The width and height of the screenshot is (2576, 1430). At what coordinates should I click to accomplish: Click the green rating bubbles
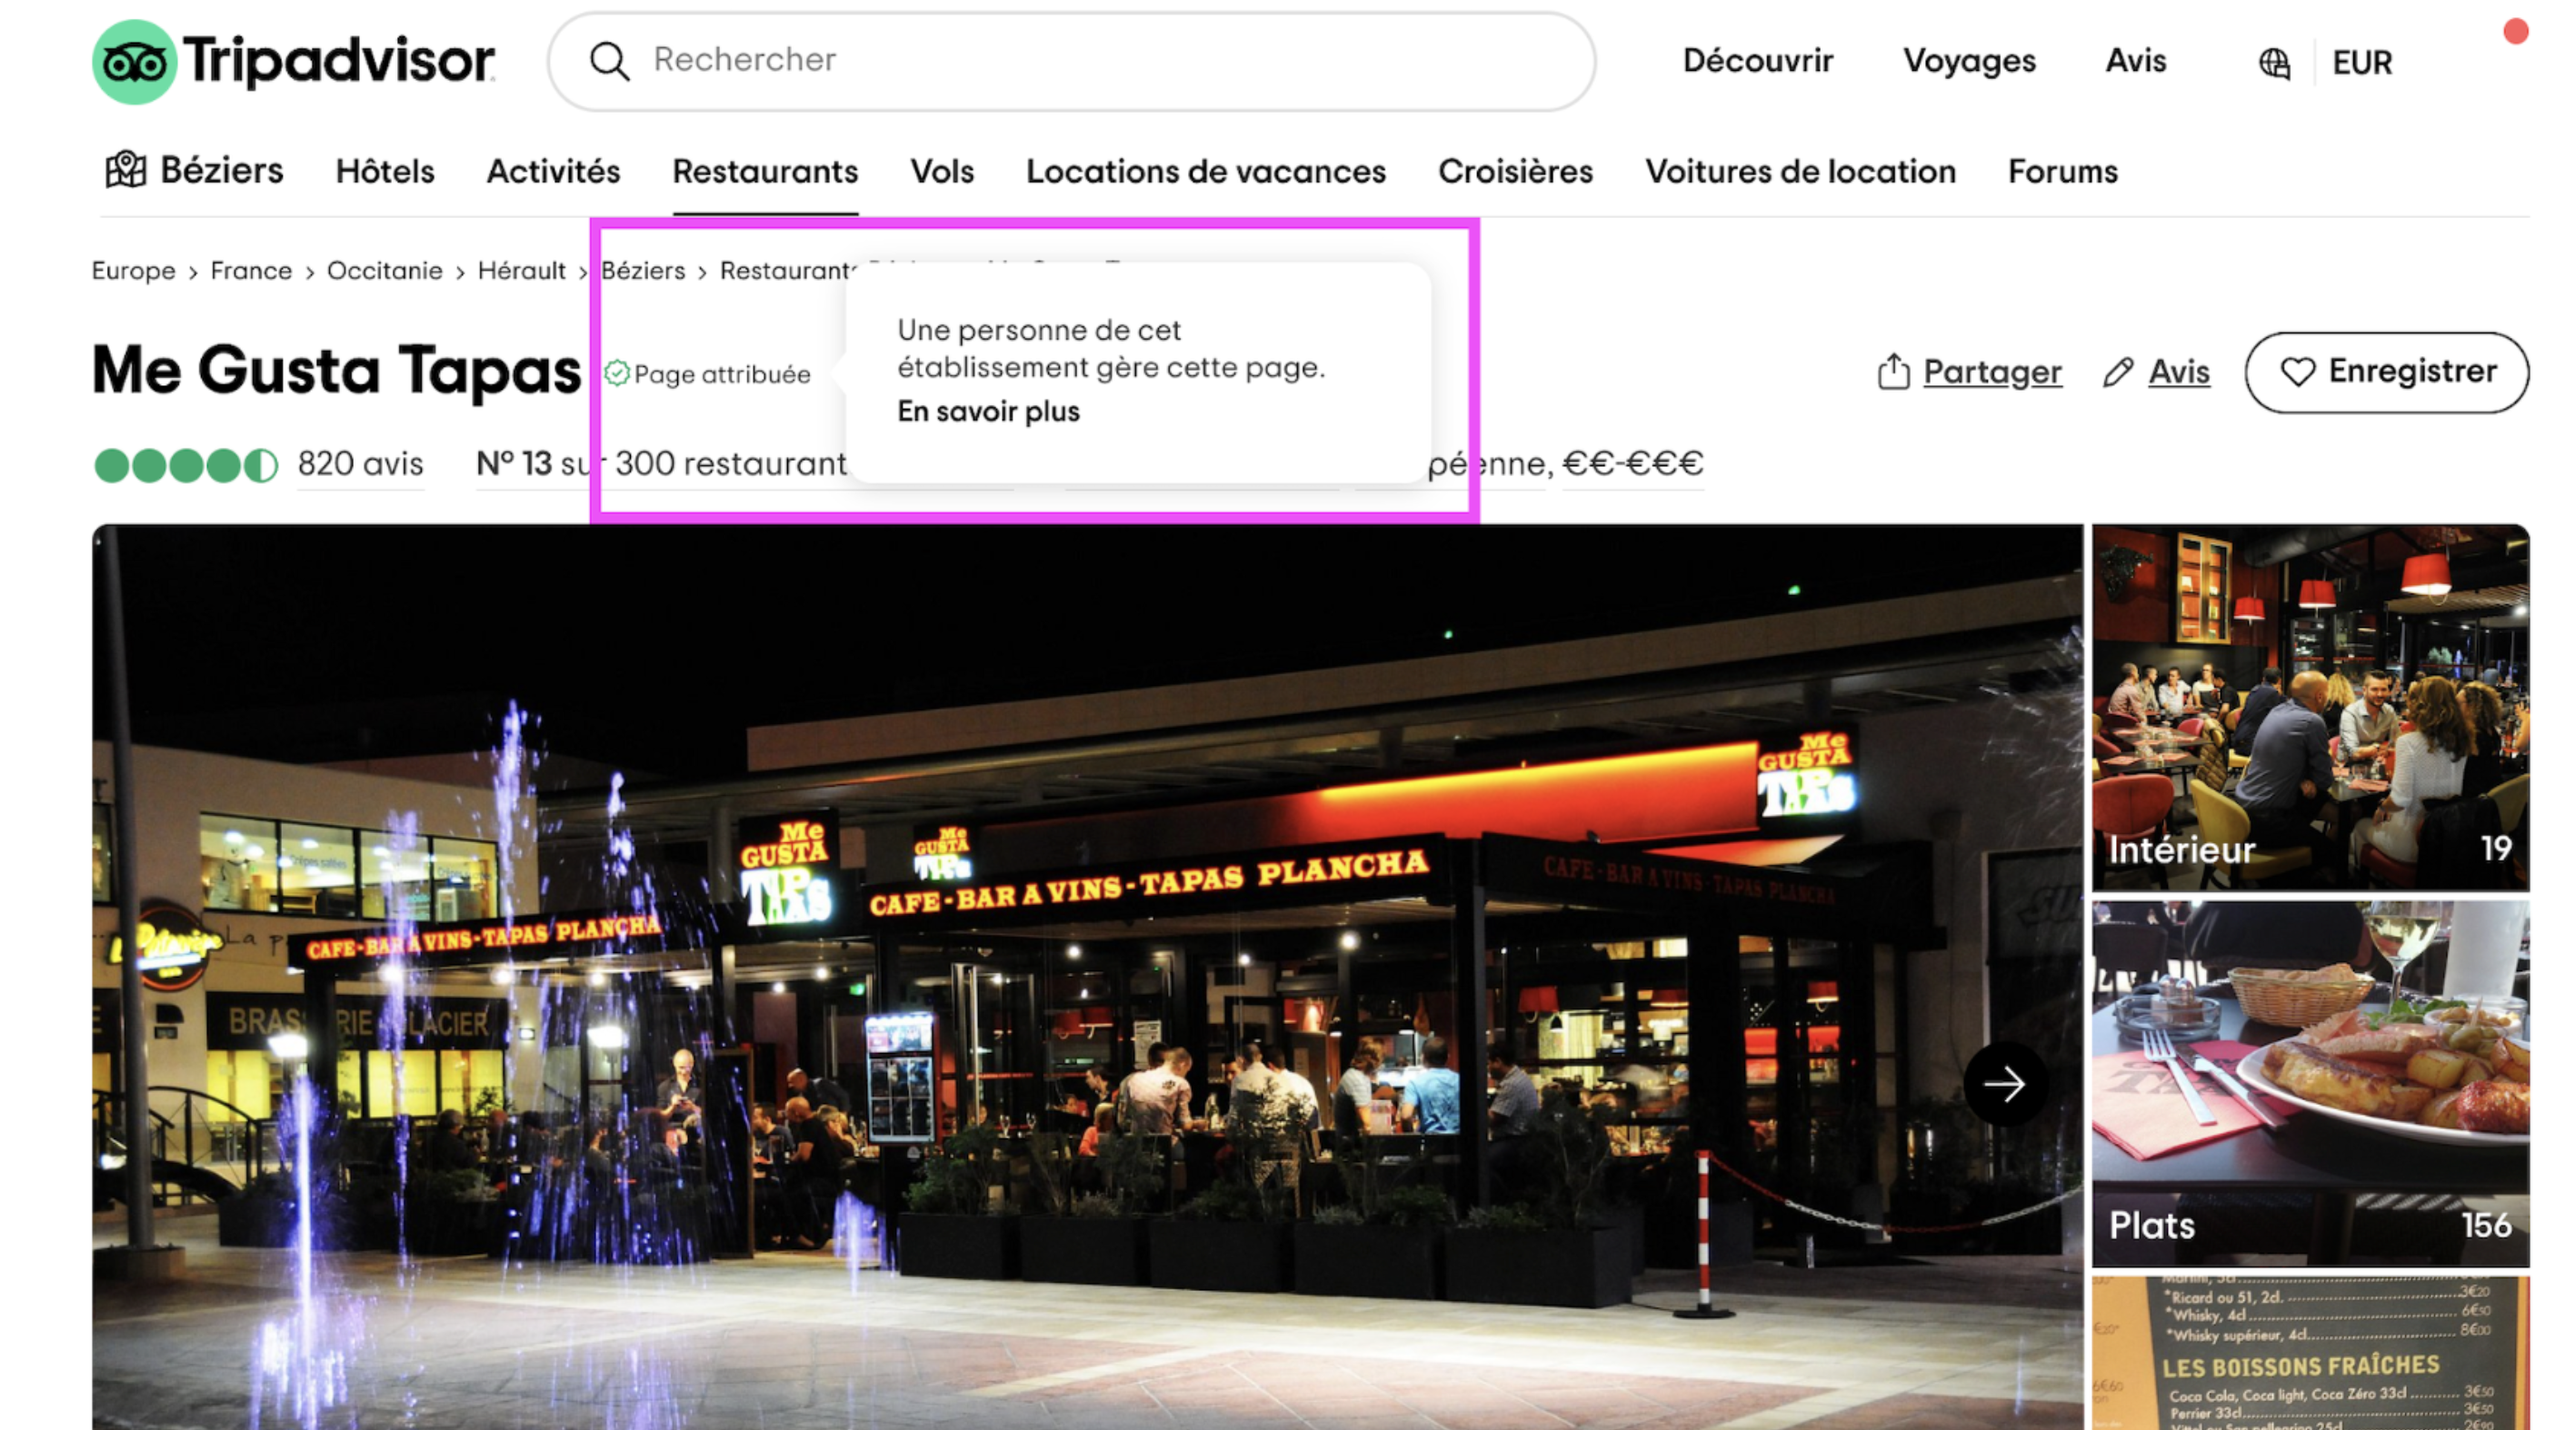186,464
